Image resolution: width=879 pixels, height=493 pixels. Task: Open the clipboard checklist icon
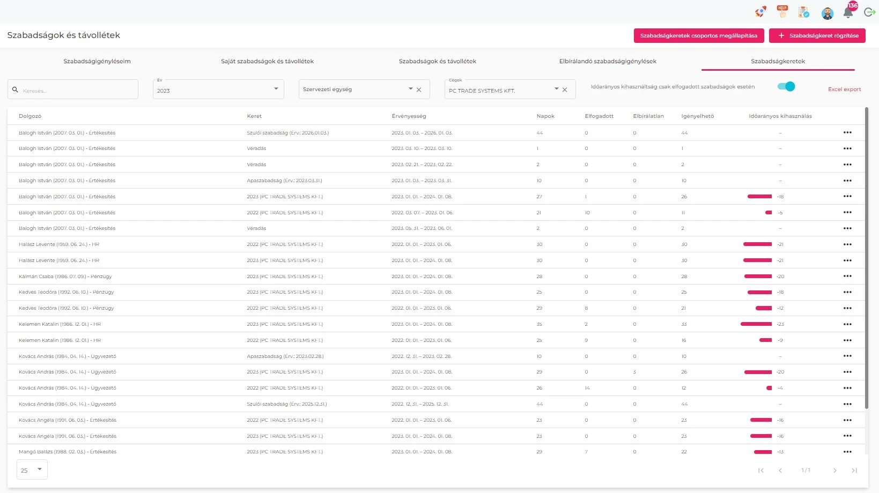tap(803, 12)
